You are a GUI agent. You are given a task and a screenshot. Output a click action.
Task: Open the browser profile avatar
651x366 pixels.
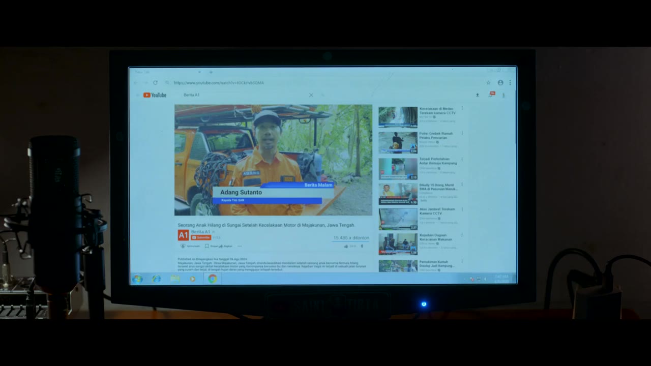pos(500,82)
